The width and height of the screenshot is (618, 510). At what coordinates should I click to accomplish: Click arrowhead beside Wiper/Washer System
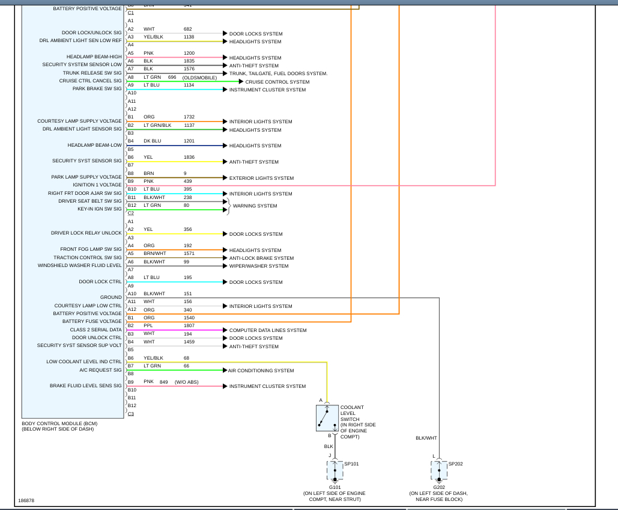click(x=225, y=266)
